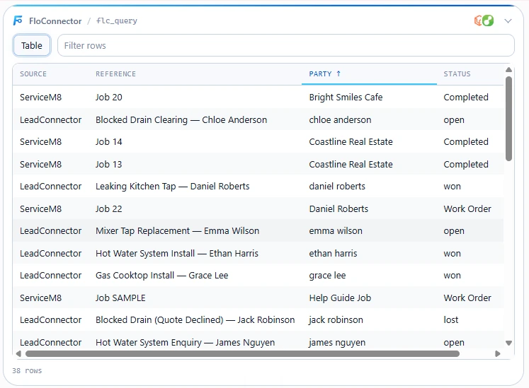This screenshot has width=529, height=388.
Task: Select the 'Job 22' reference cell
Action: click(x=108, y=208)
